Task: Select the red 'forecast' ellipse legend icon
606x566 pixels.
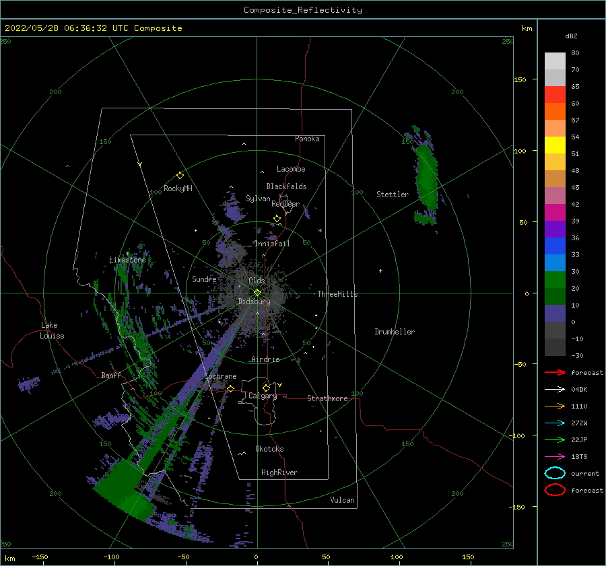Action: (555, 490)
